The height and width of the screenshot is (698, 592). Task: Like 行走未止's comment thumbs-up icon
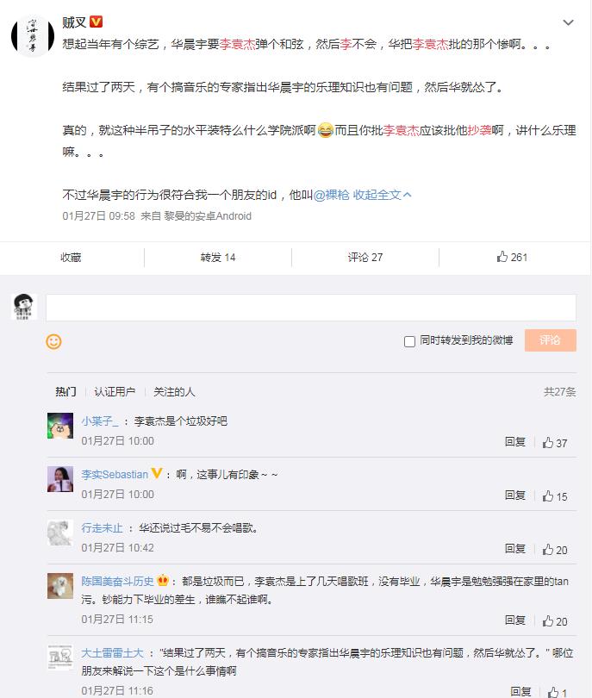click(x=548, y=550)
